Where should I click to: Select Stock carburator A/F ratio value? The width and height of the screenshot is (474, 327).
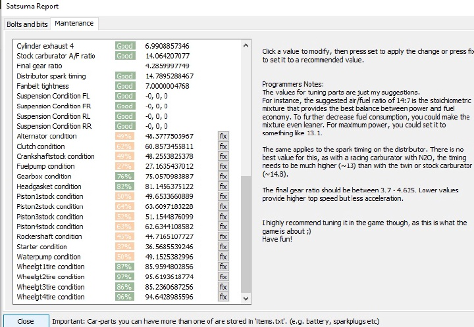(167, 56)
